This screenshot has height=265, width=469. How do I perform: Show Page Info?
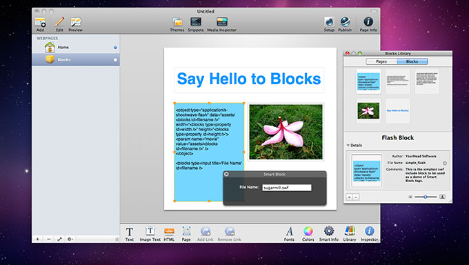368,22
